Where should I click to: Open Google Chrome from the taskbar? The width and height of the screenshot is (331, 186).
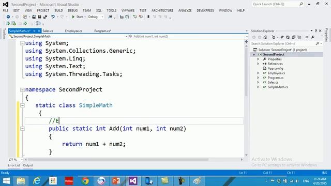click(85, 181)
